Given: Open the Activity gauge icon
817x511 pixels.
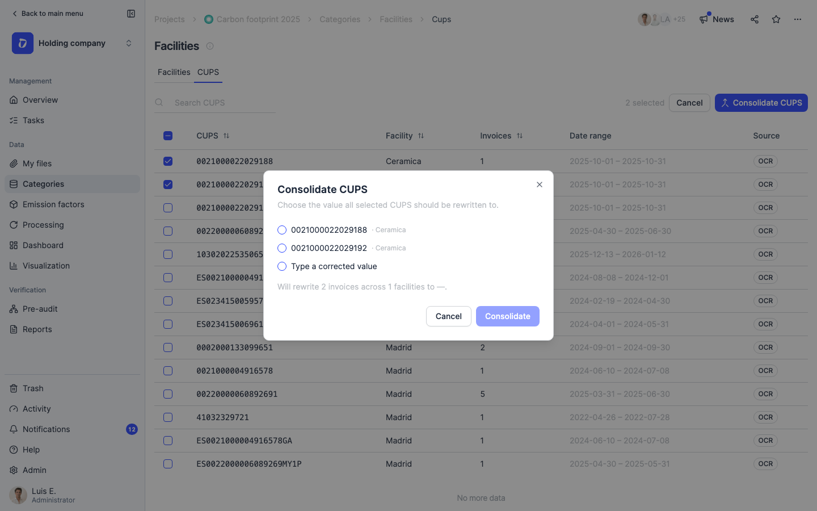Looking at the screenshot, I should (x=14, y=409).
